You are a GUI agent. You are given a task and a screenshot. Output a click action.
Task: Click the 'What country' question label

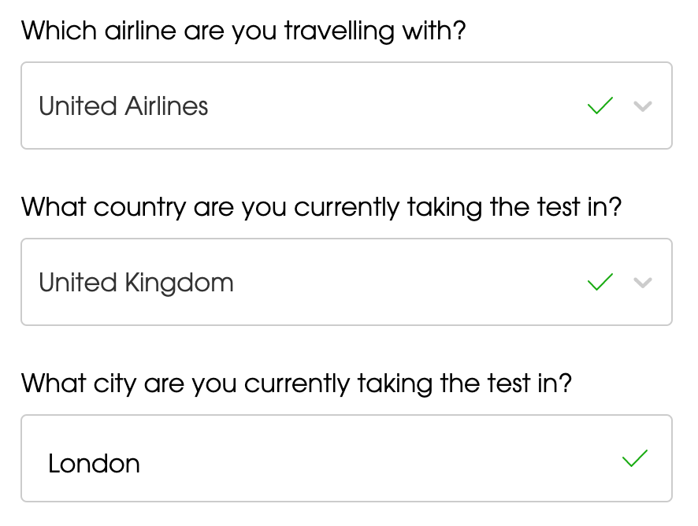point(321,208)
